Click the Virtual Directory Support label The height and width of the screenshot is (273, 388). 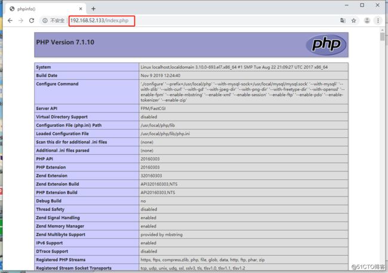click(62, 117)
